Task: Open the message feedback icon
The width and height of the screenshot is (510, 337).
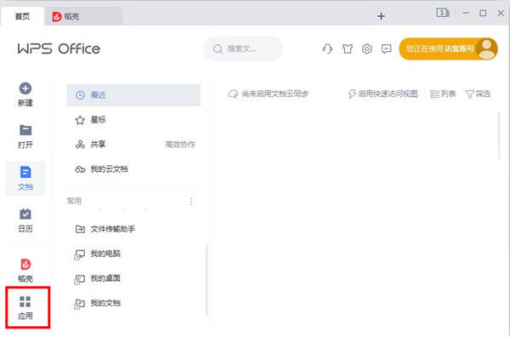Action: click(x=387, y=49)
